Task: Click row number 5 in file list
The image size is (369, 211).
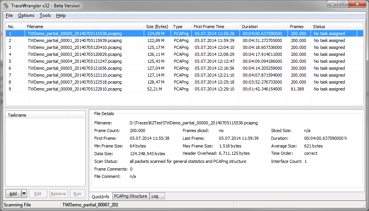Action: [10, 61]
